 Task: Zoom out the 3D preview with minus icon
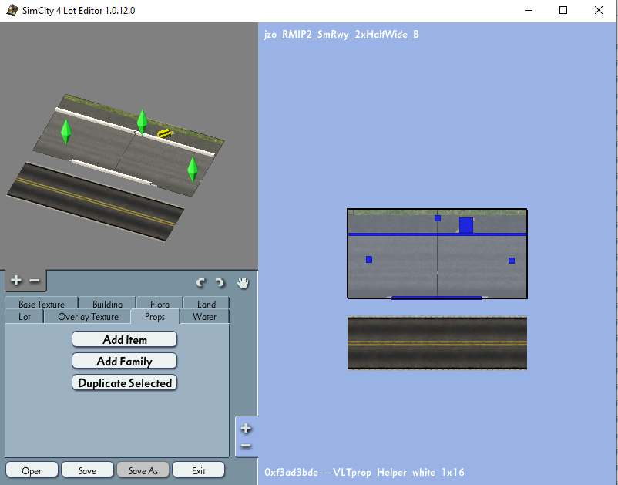pyautogui.click(x=35, y=281)
